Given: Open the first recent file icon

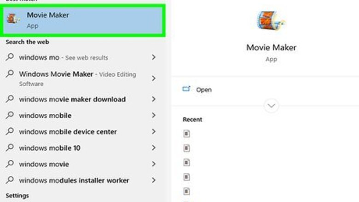Looking at the screenshot, I should [186, 134].
